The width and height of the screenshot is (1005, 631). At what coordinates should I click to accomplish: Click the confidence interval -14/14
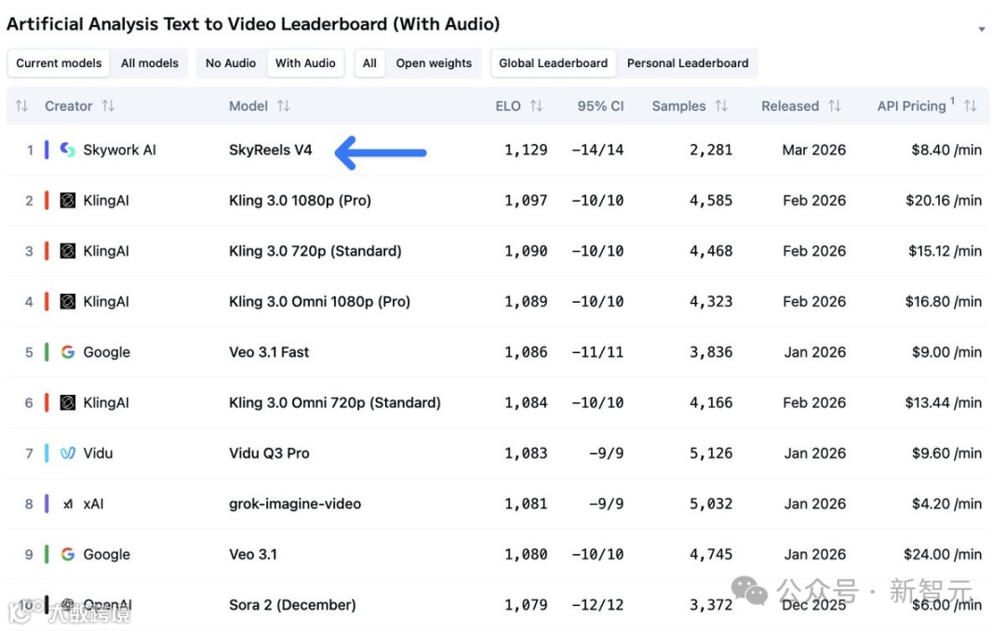point(597,150)
